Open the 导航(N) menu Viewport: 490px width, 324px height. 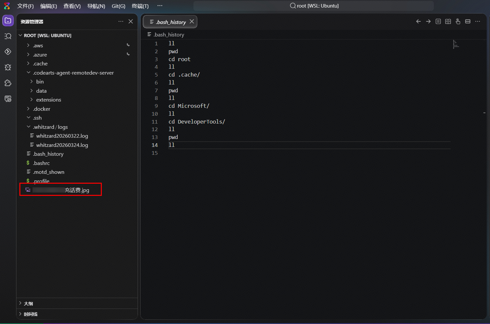[x=96, y=6]
